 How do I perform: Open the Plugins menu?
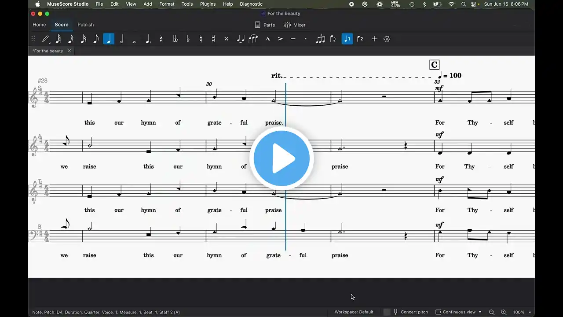point(208,4)
